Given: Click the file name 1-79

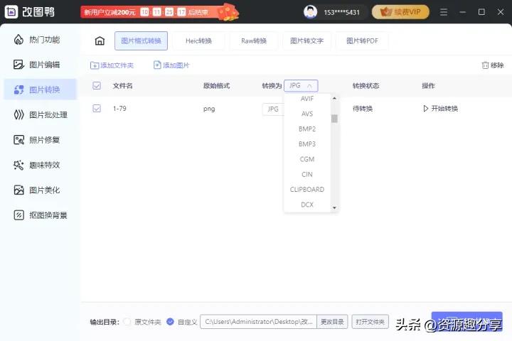Looking at the screenshot, I should click(119, 109).
